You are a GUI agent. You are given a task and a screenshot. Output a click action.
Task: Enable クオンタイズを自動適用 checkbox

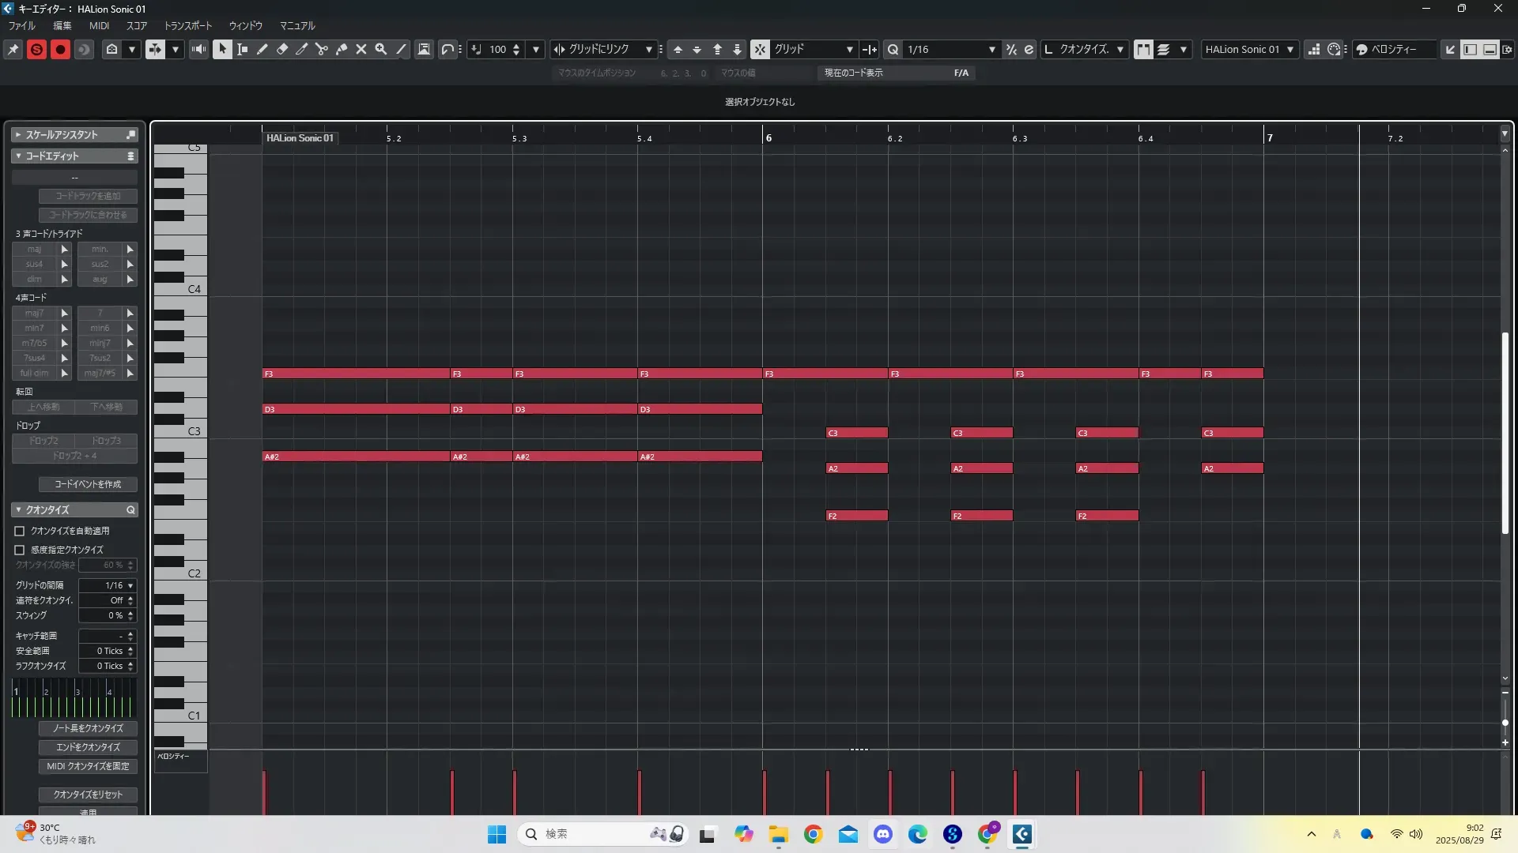click(x=20, y=531)
